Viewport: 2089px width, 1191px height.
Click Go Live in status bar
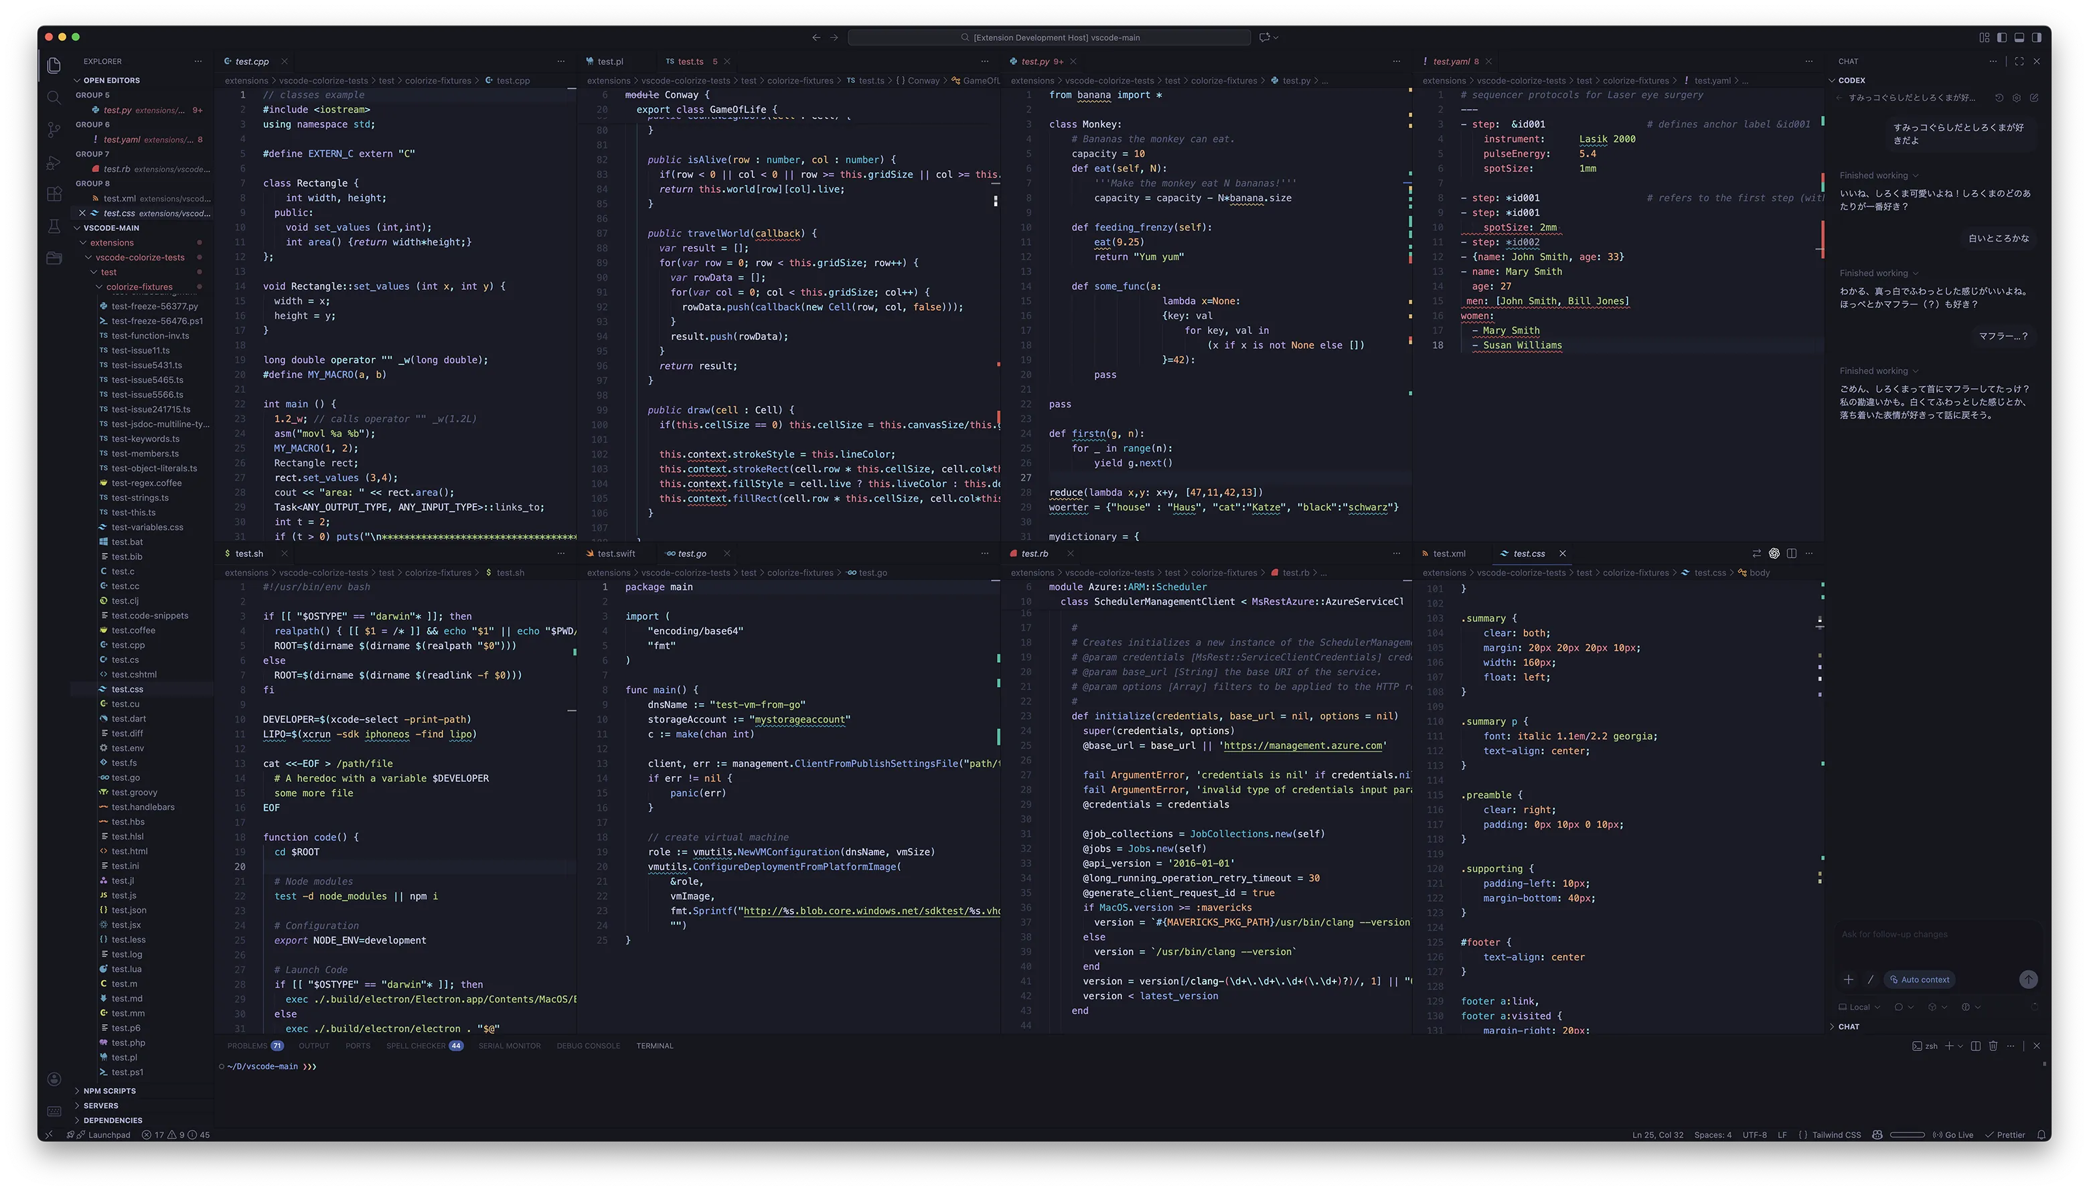[x=1953, y=1135]
